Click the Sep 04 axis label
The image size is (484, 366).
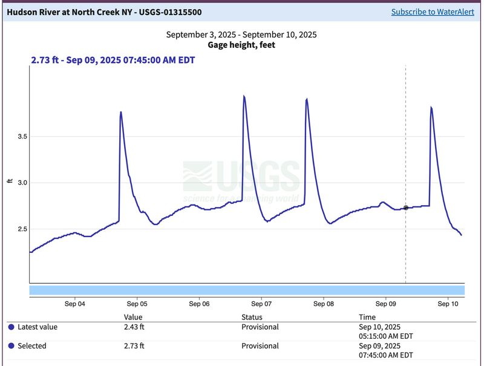click(74, 304)
